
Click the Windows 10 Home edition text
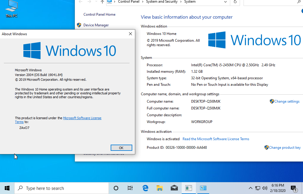coord(162,34)
